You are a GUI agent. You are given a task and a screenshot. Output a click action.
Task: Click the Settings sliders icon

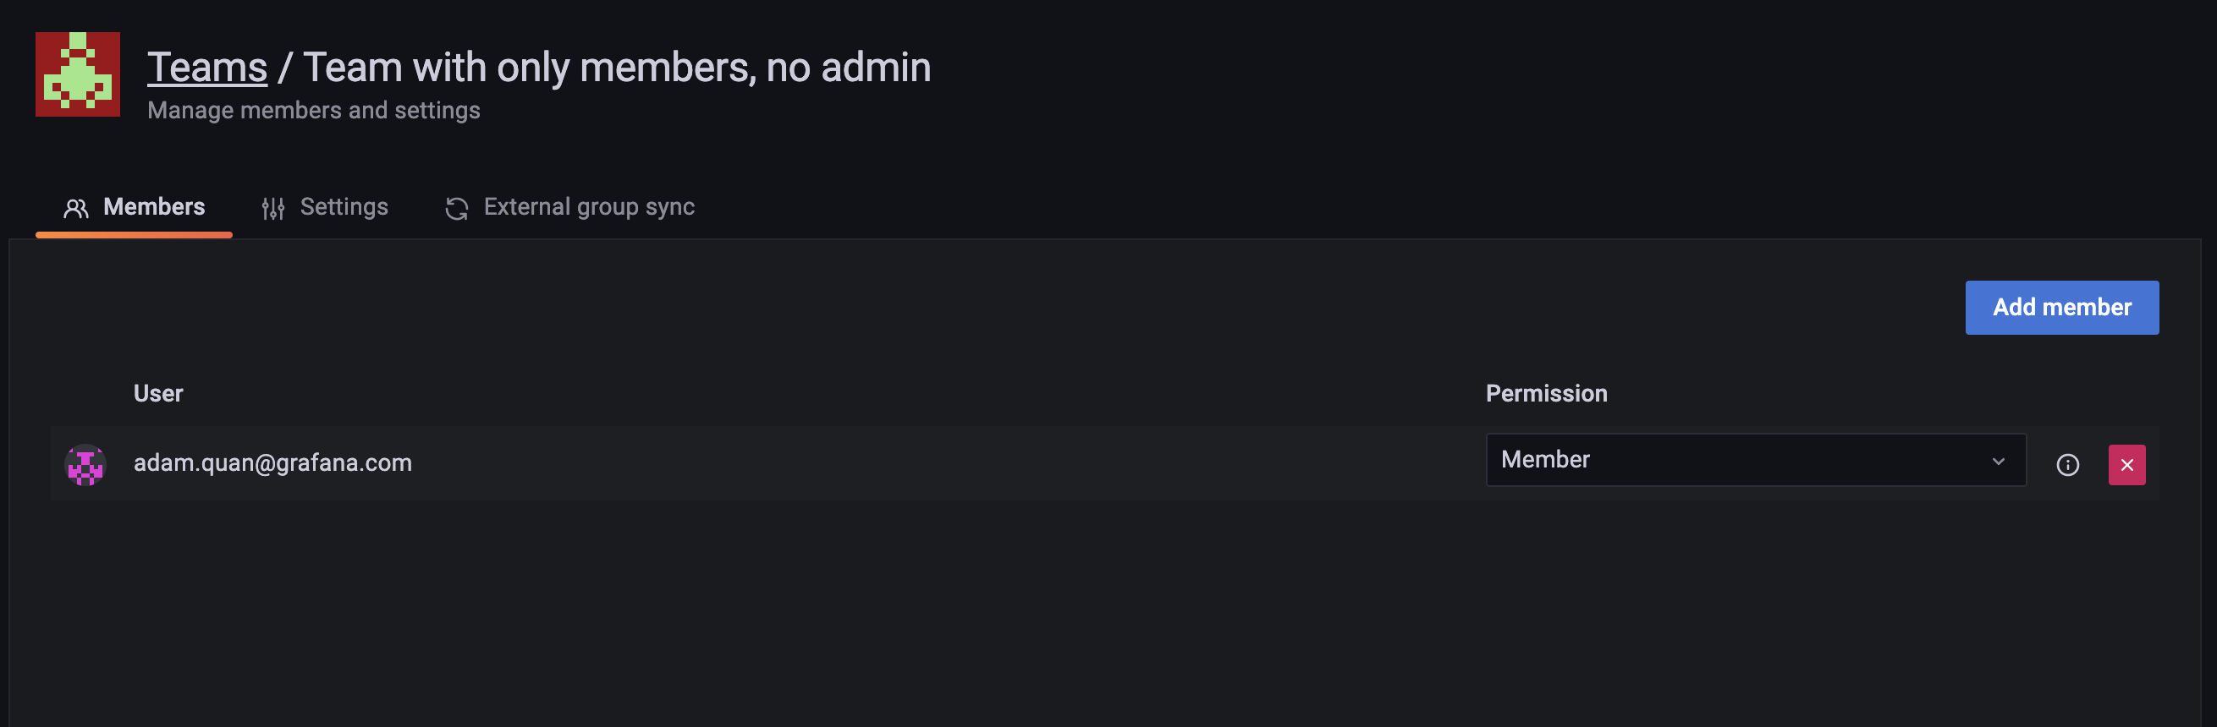[272, 207]
